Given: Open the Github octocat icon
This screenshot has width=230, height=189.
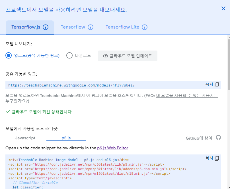Looking at the screenshot, I should pyautogui.click(x=218, y=138).
